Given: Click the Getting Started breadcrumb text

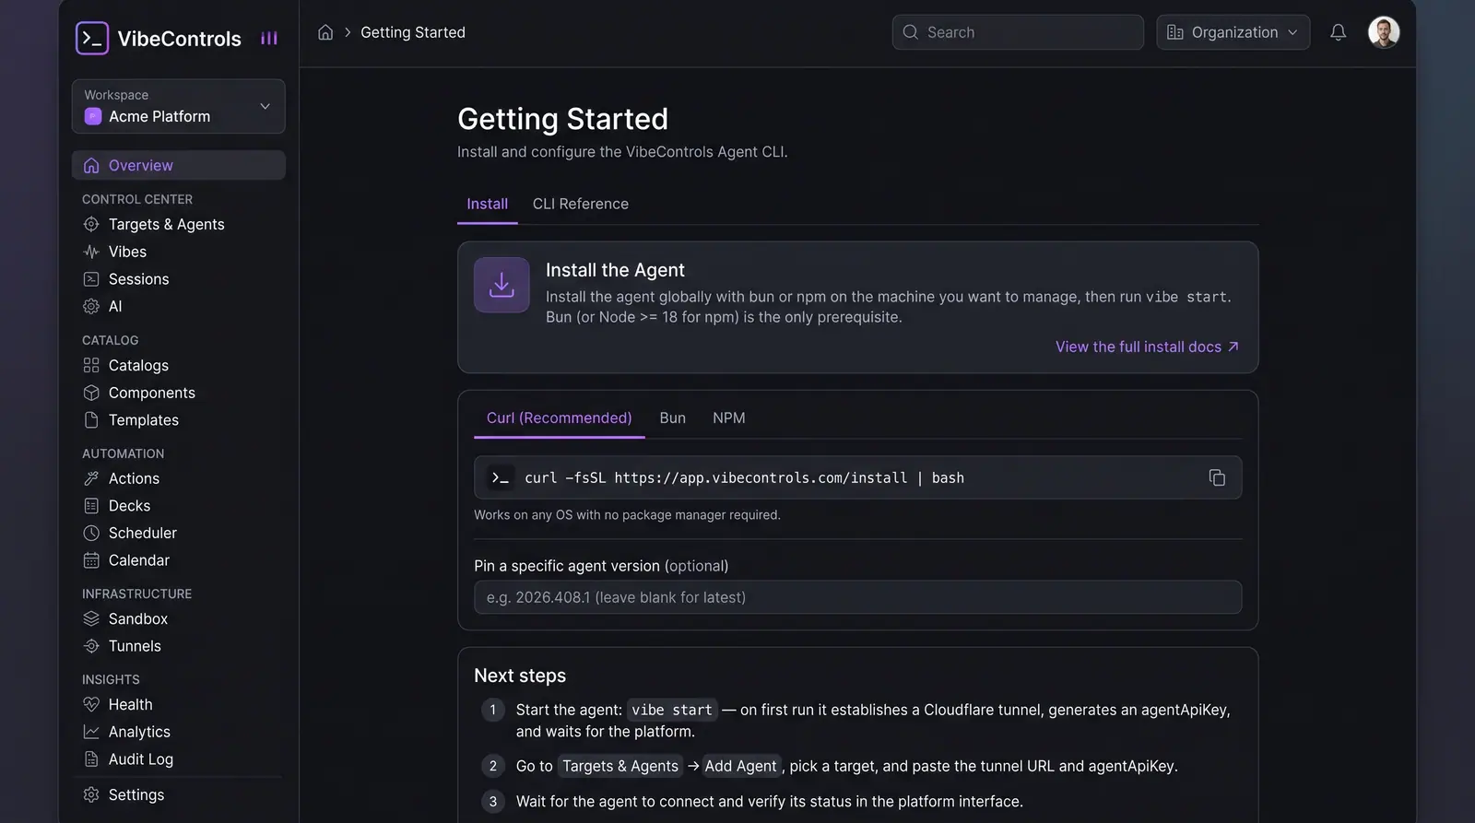Looking at the screenshot, I should coord(413,32).
